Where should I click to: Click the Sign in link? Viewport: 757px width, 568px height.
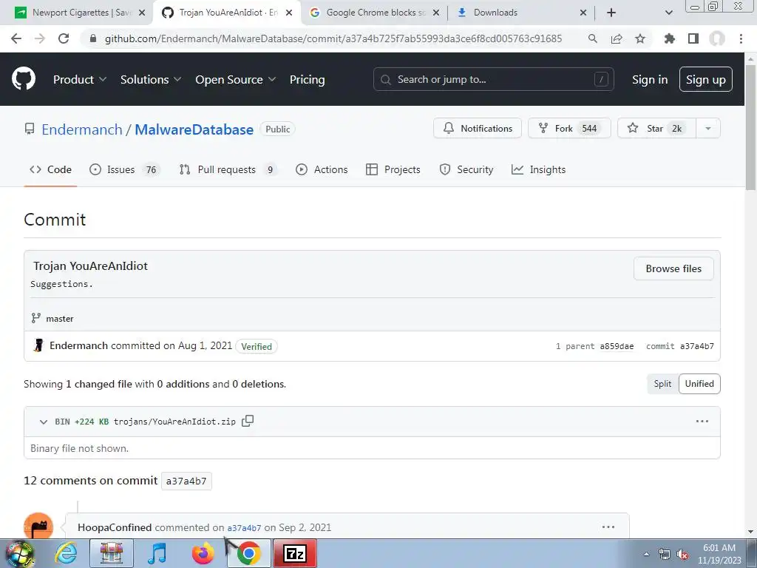click(x=650, y=80)
